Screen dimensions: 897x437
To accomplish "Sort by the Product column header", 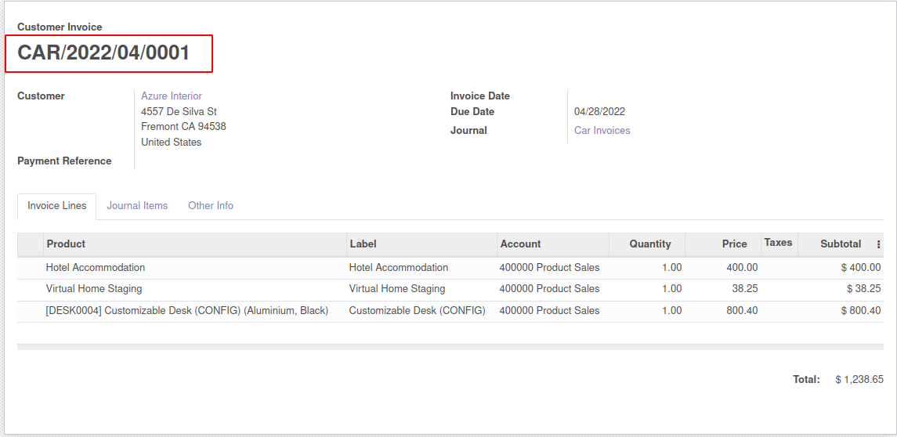I will click(x=66, y=244).
